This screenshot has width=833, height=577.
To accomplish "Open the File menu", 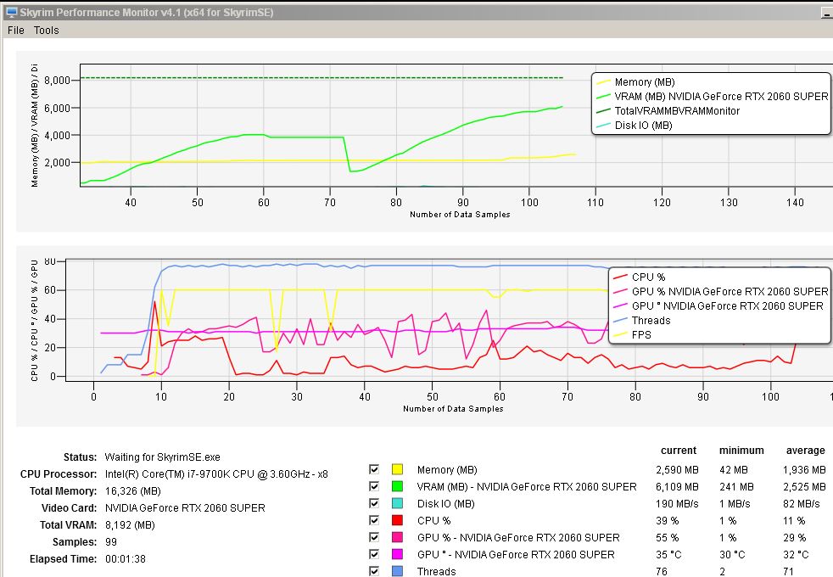I will coord(15,30).
